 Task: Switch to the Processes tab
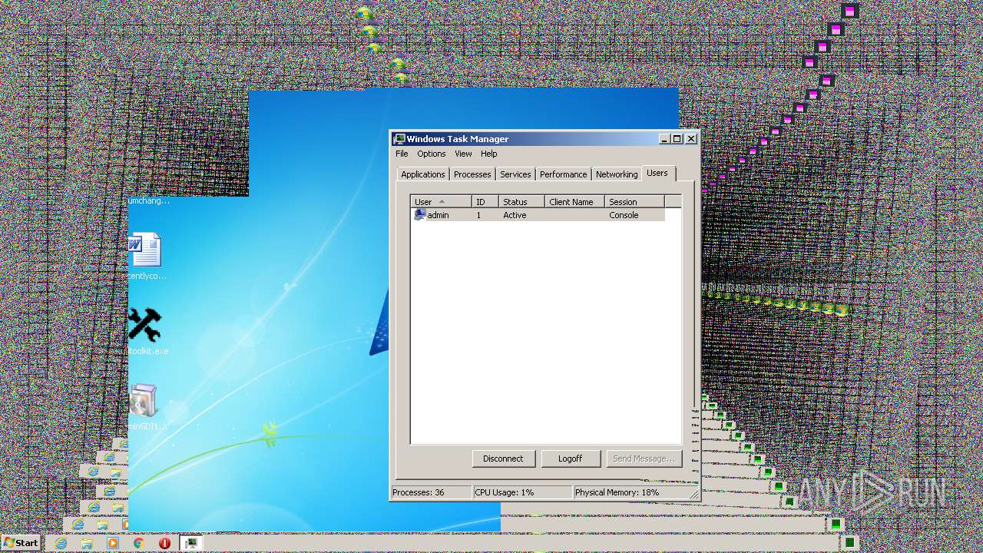472,174
